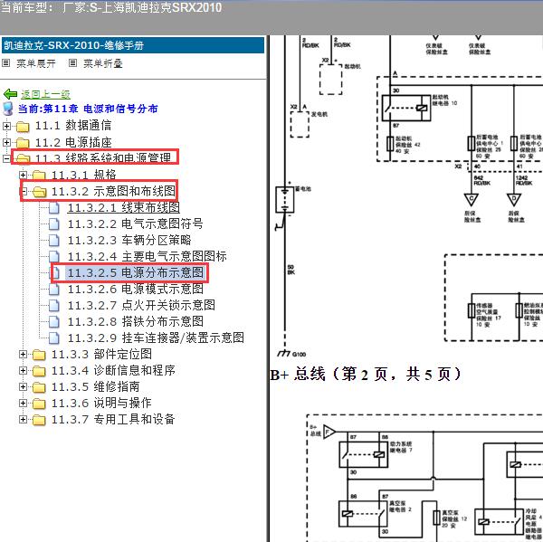
Task: Select the 11.3.1 规格 folder label
Action: pos(84,175)
